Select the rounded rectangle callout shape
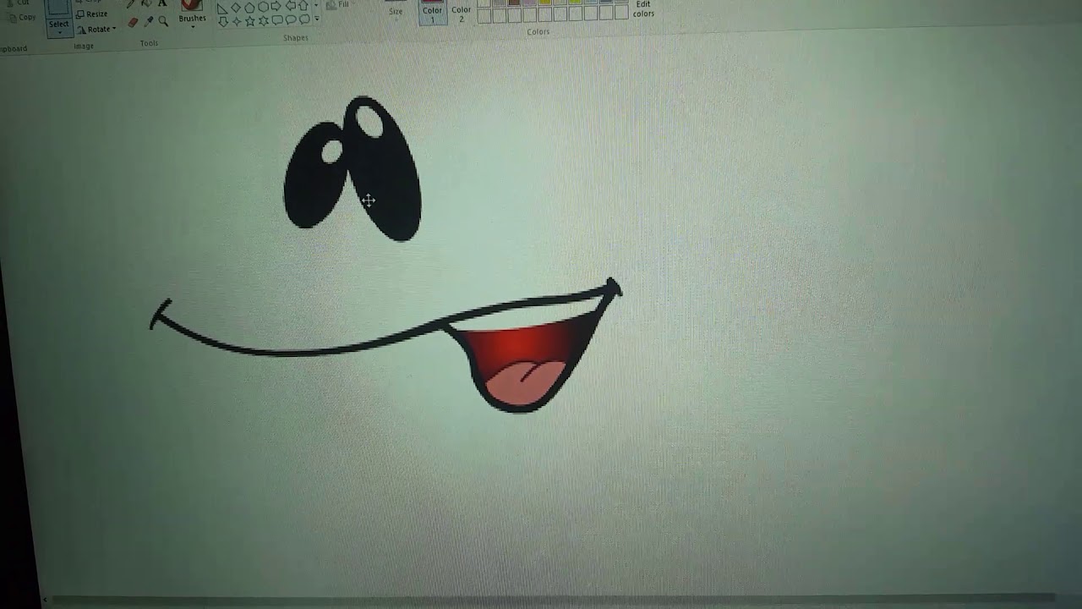This screenshot has width=1082, height=609. pos(277,19)
